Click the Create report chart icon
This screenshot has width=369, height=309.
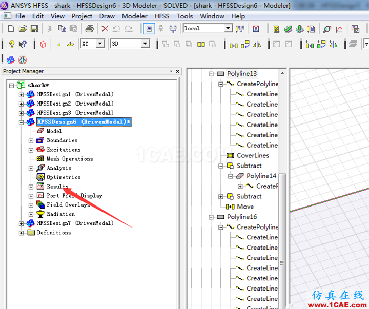[339, 29]
